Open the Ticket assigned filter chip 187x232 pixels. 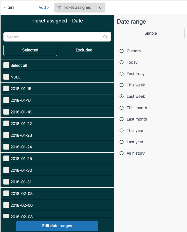pyautogui.click(x=79, y=8)
